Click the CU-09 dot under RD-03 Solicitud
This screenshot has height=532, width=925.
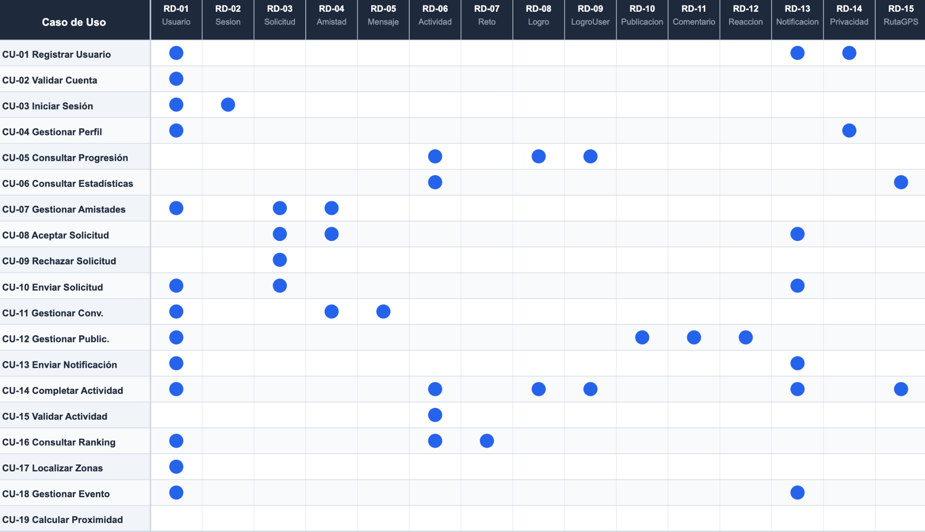tap(280, 260)
